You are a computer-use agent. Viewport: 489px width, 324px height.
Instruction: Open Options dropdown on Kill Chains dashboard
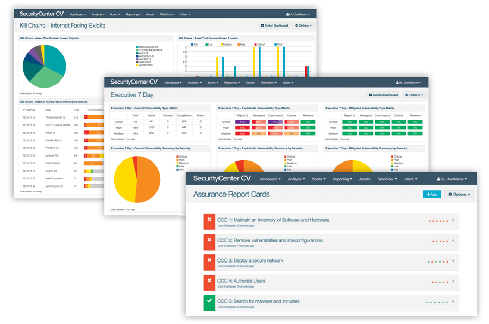click(x=304, y=26)
